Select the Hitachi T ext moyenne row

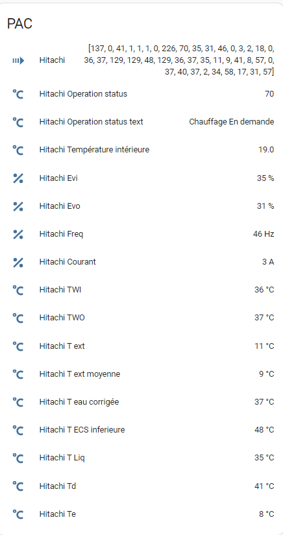coord(143,374)
